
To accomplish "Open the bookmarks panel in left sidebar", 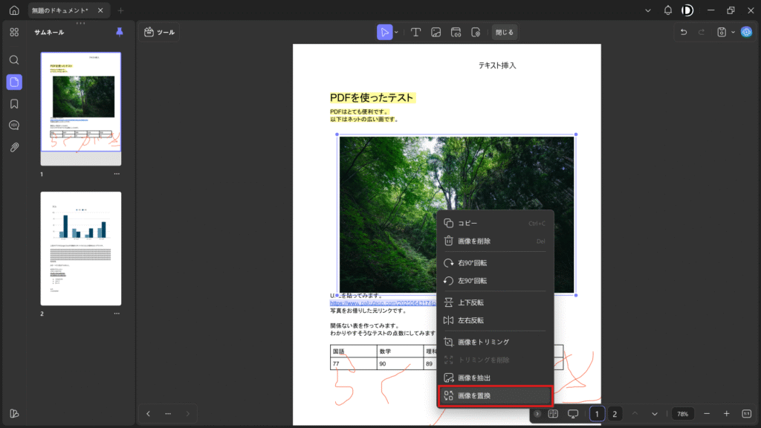I will point(14,103).
